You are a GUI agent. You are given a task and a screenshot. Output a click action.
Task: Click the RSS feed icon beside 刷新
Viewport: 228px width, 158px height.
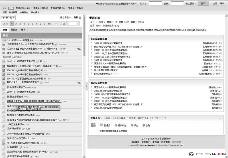[x=80, y=18]
